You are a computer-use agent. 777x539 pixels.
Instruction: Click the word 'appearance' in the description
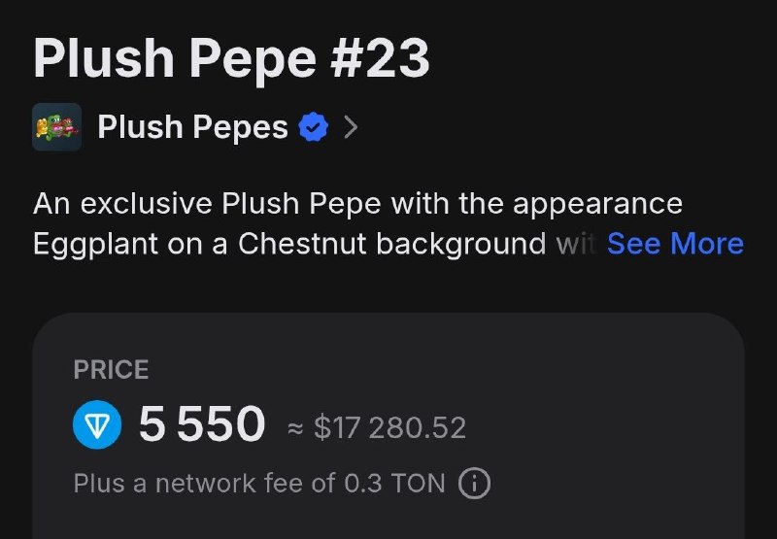pos(597,205)
